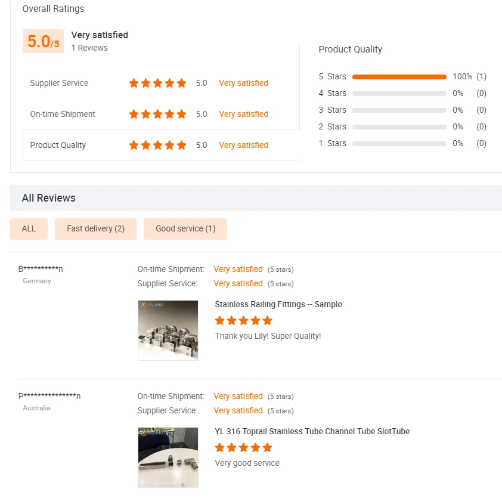
Task: Open YL 316 Toprail Stainless Tube link
Action: pyautogui.click(x=312, y=432)
